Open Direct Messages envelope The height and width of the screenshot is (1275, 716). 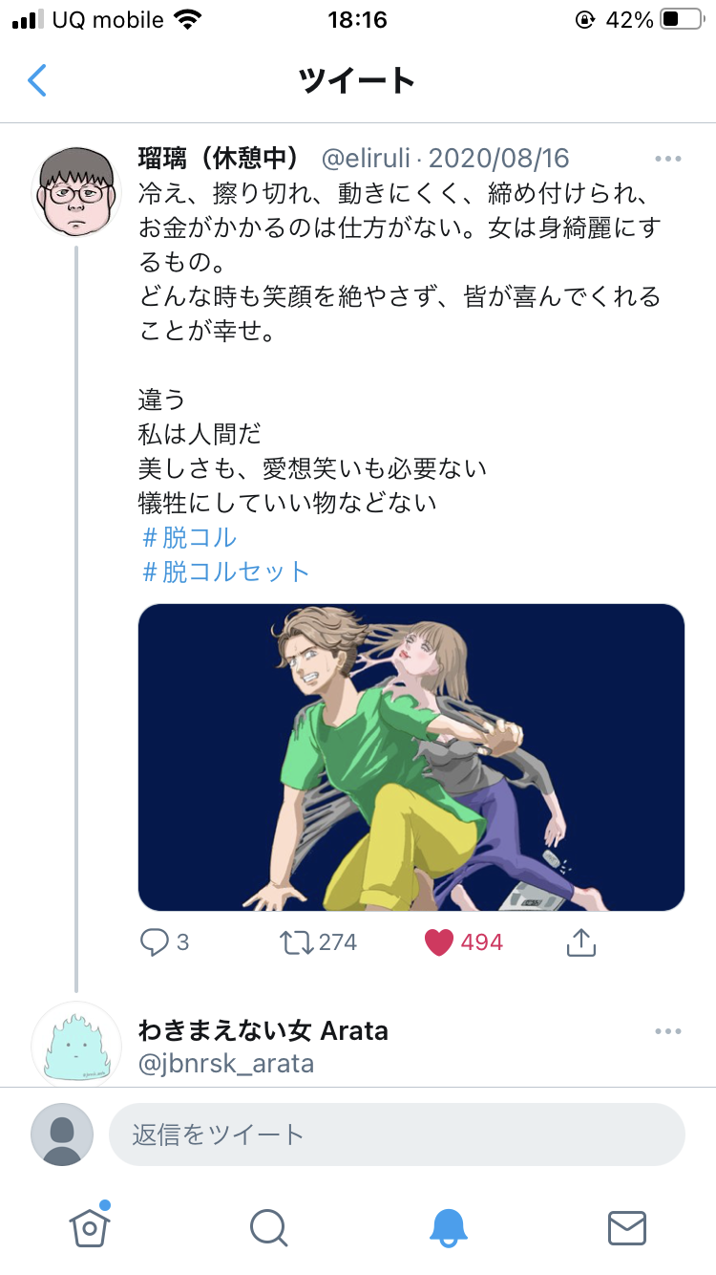coord(626,1227)
